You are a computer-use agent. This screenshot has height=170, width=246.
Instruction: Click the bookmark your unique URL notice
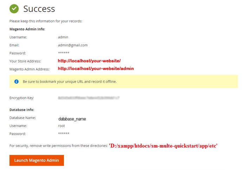pyautogui.click(x=70, y=81)
